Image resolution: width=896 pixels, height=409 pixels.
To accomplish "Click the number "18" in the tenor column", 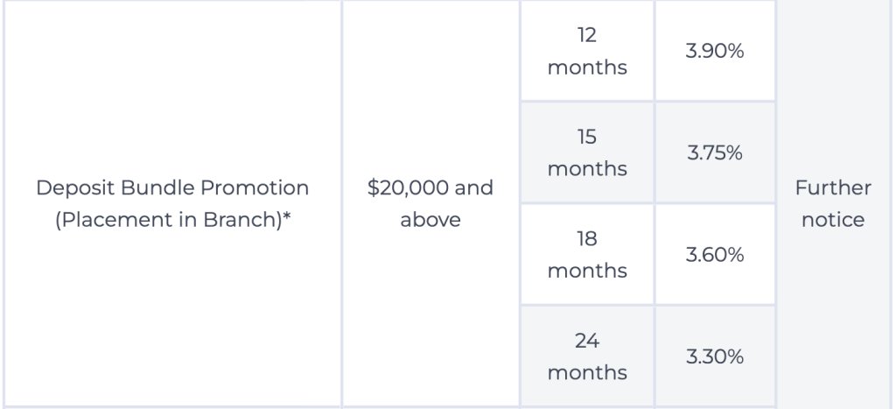I will pos(587,239).
